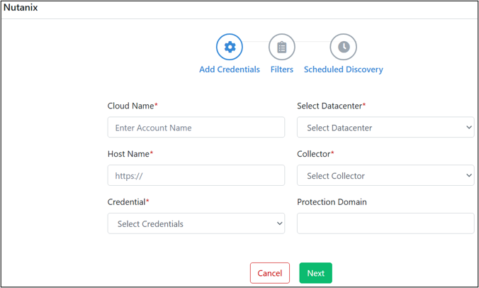Open the Select Credentials dropdown

tap(196, 223)
